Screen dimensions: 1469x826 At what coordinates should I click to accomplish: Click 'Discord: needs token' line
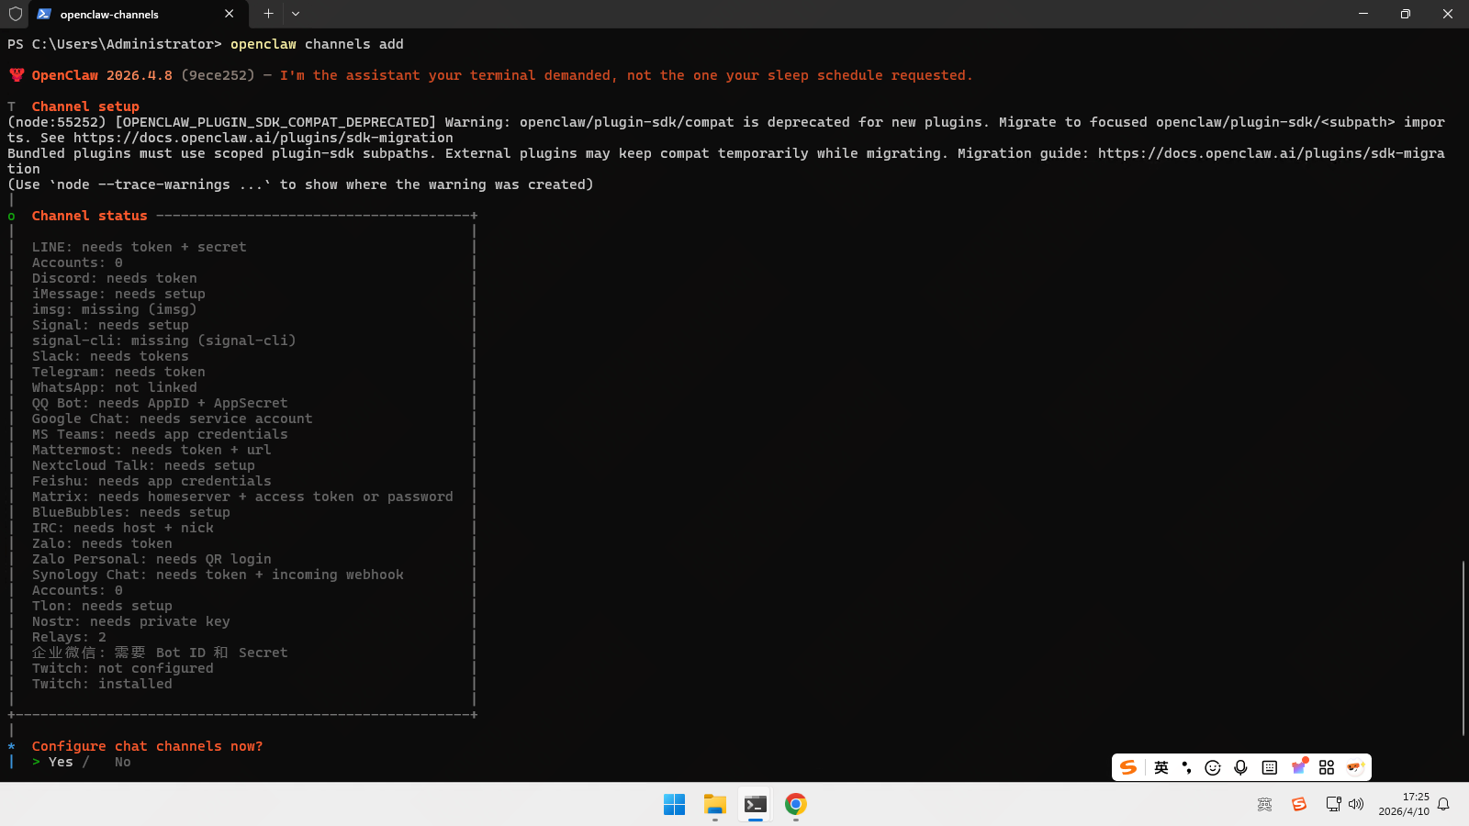[114, 278]
